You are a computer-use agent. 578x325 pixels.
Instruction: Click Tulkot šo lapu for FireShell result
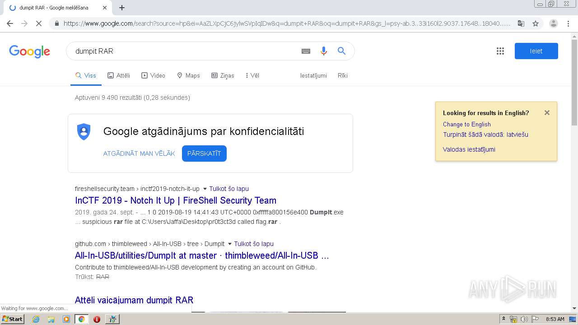click(229, 189)
